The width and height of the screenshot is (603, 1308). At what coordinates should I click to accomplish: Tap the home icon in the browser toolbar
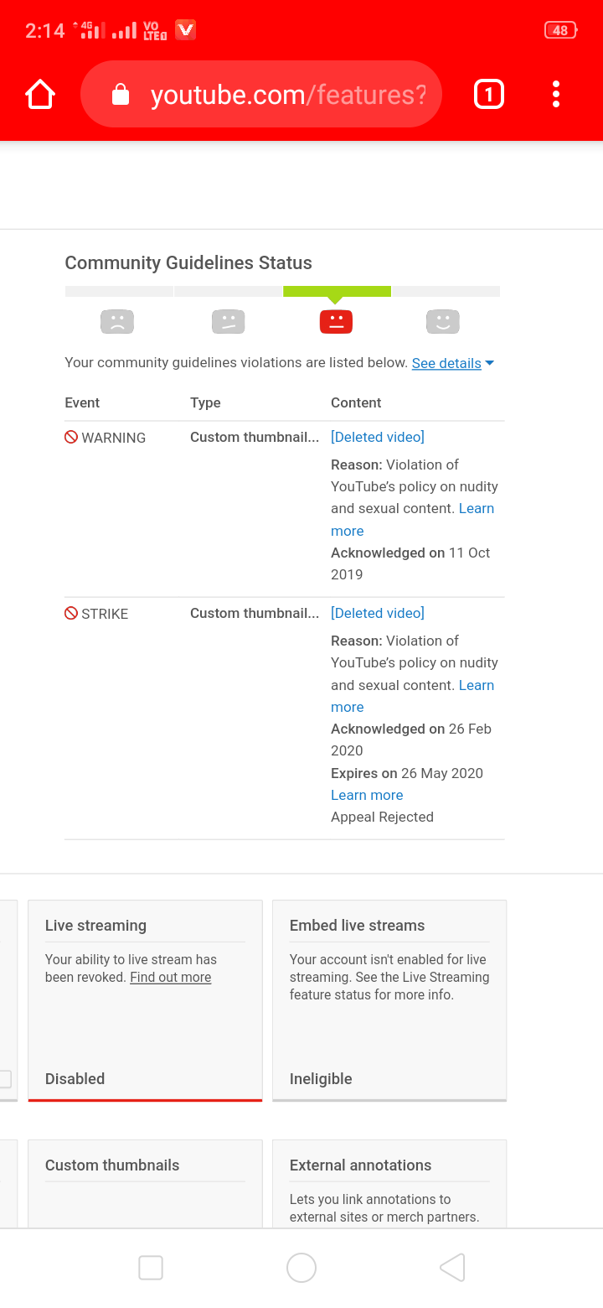39,94
